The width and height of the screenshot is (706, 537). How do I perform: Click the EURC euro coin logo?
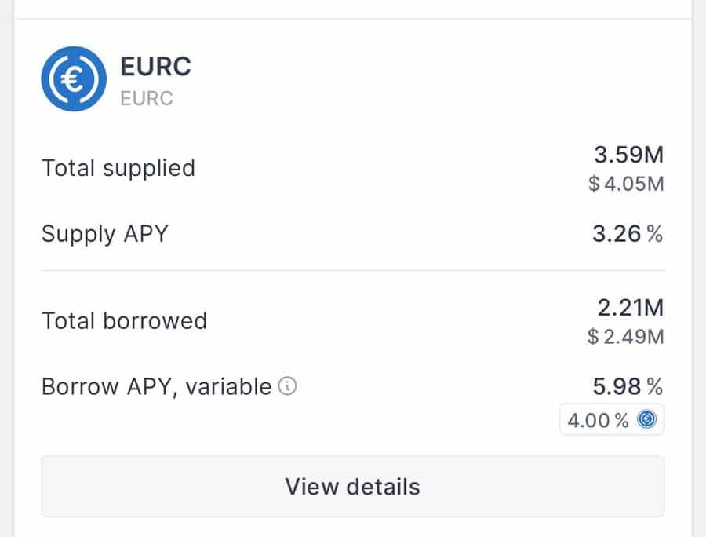(x=74, y=79)
